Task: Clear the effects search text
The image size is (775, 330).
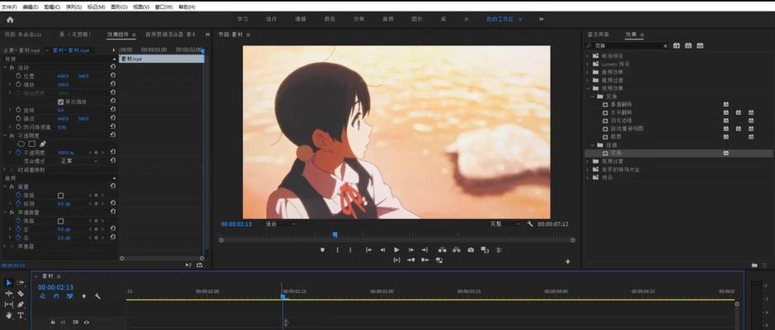Action: [x=665, y=45]
